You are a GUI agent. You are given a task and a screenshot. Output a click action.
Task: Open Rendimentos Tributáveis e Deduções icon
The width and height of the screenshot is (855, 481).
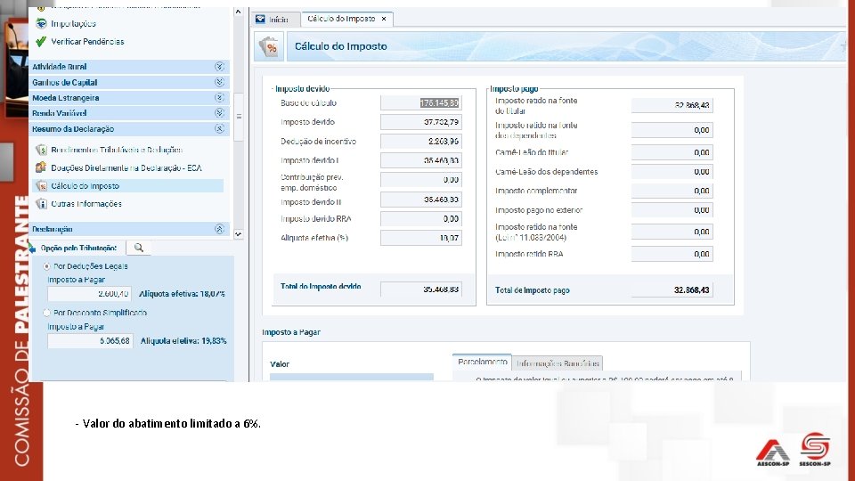(41, 150)
